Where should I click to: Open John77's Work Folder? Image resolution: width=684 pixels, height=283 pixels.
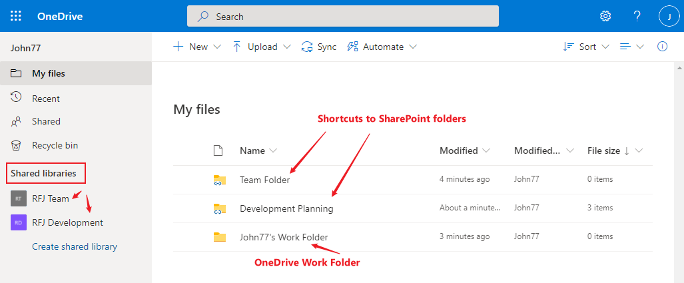coord(284,237)
